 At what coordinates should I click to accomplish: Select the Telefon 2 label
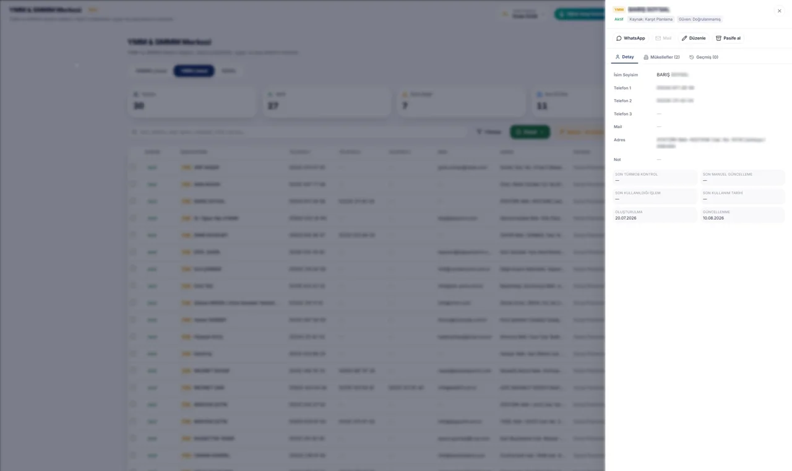coord(622,101)
